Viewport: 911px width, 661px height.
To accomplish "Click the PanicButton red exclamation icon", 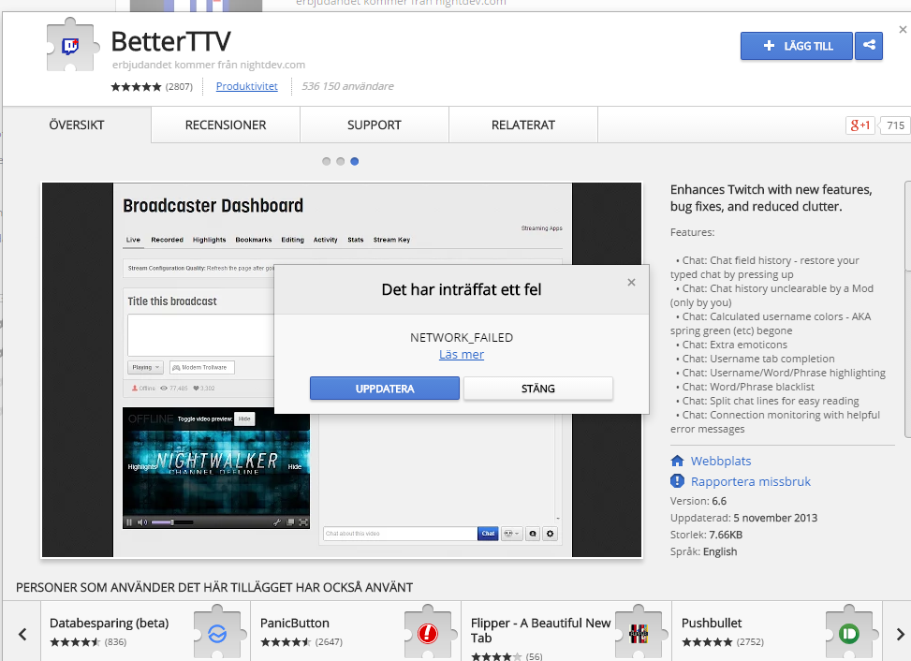I will 428,633.
